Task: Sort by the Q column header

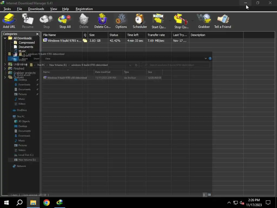Action: pos(85,35)
